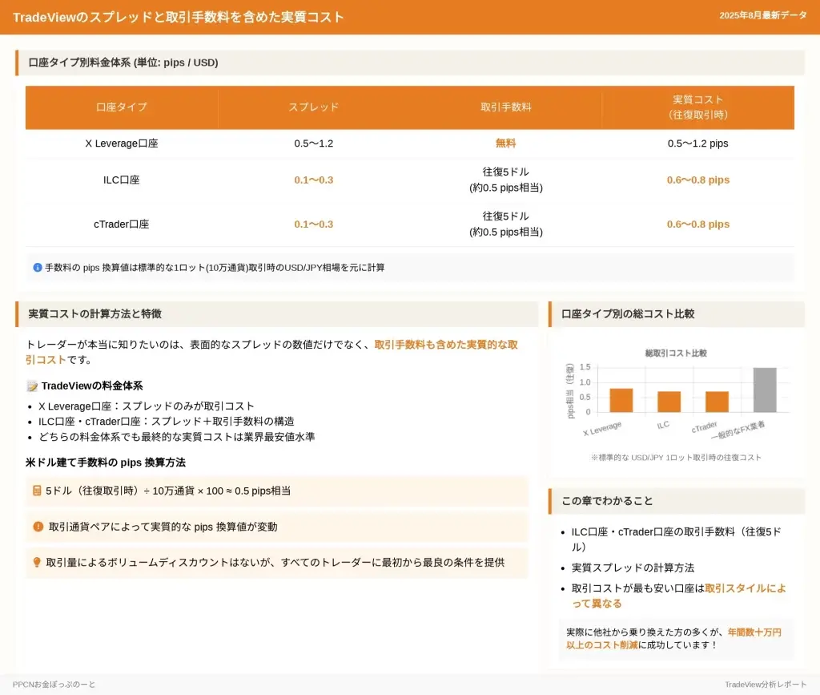Select the cTrader口座 row label
Viewport: 820px width, 695px height.
[122, 224]
